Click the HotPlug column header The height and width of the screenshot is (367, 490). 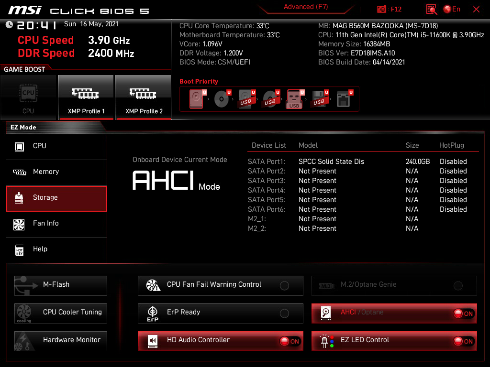tap(451, 145)
